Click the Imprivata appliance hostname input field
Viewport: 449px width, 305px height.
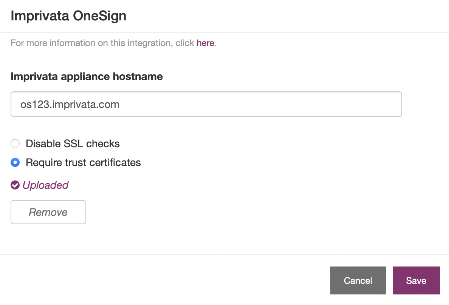click(x=206, y=104)
